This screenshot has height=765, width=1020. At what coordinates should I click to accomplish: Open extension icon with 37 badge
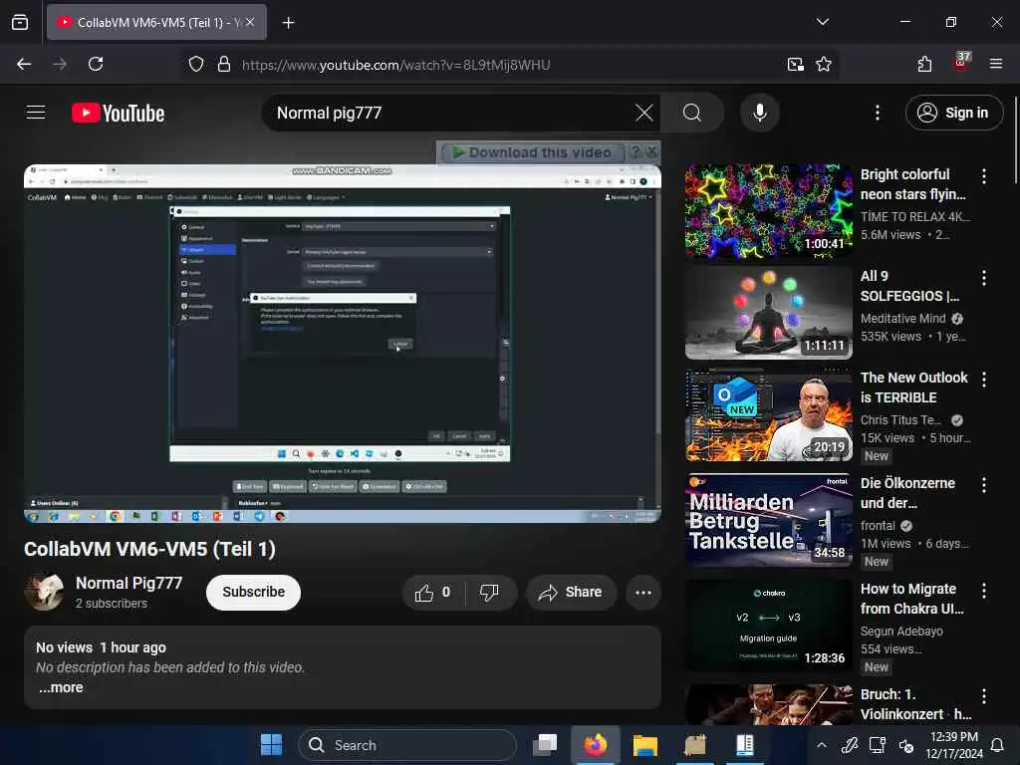(961, 63)
